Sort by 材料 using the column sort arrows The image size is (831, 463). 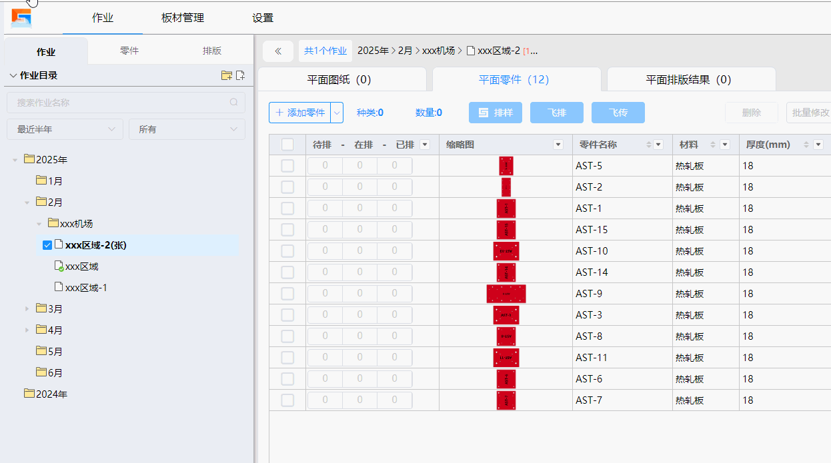[x=712, y=145]
